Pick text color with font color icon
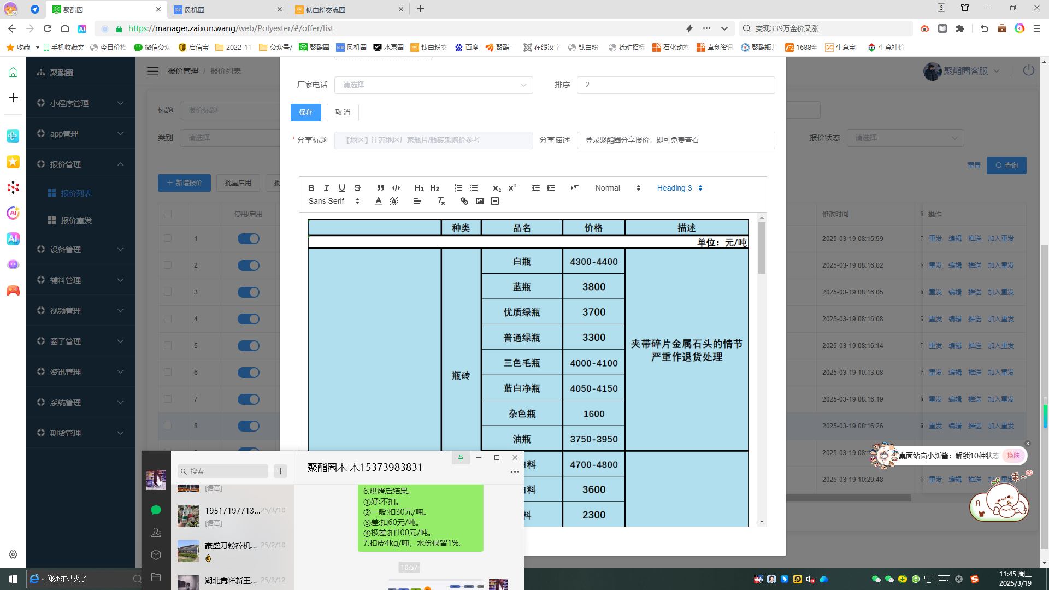This screenshot has height=590, width=1049. (378, 201)
